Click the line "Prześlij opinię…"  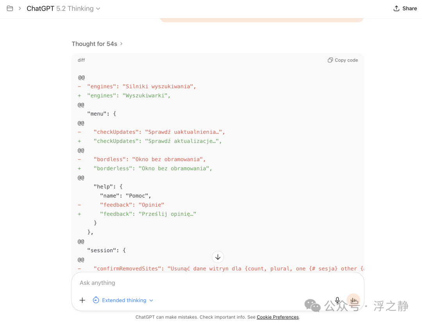(x=137, y=214)
